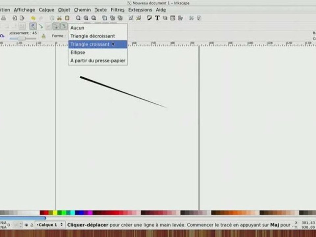The image size is (316, 237).
Task: Click the horizontal scrollbar thumb
Action: (23, 218)
